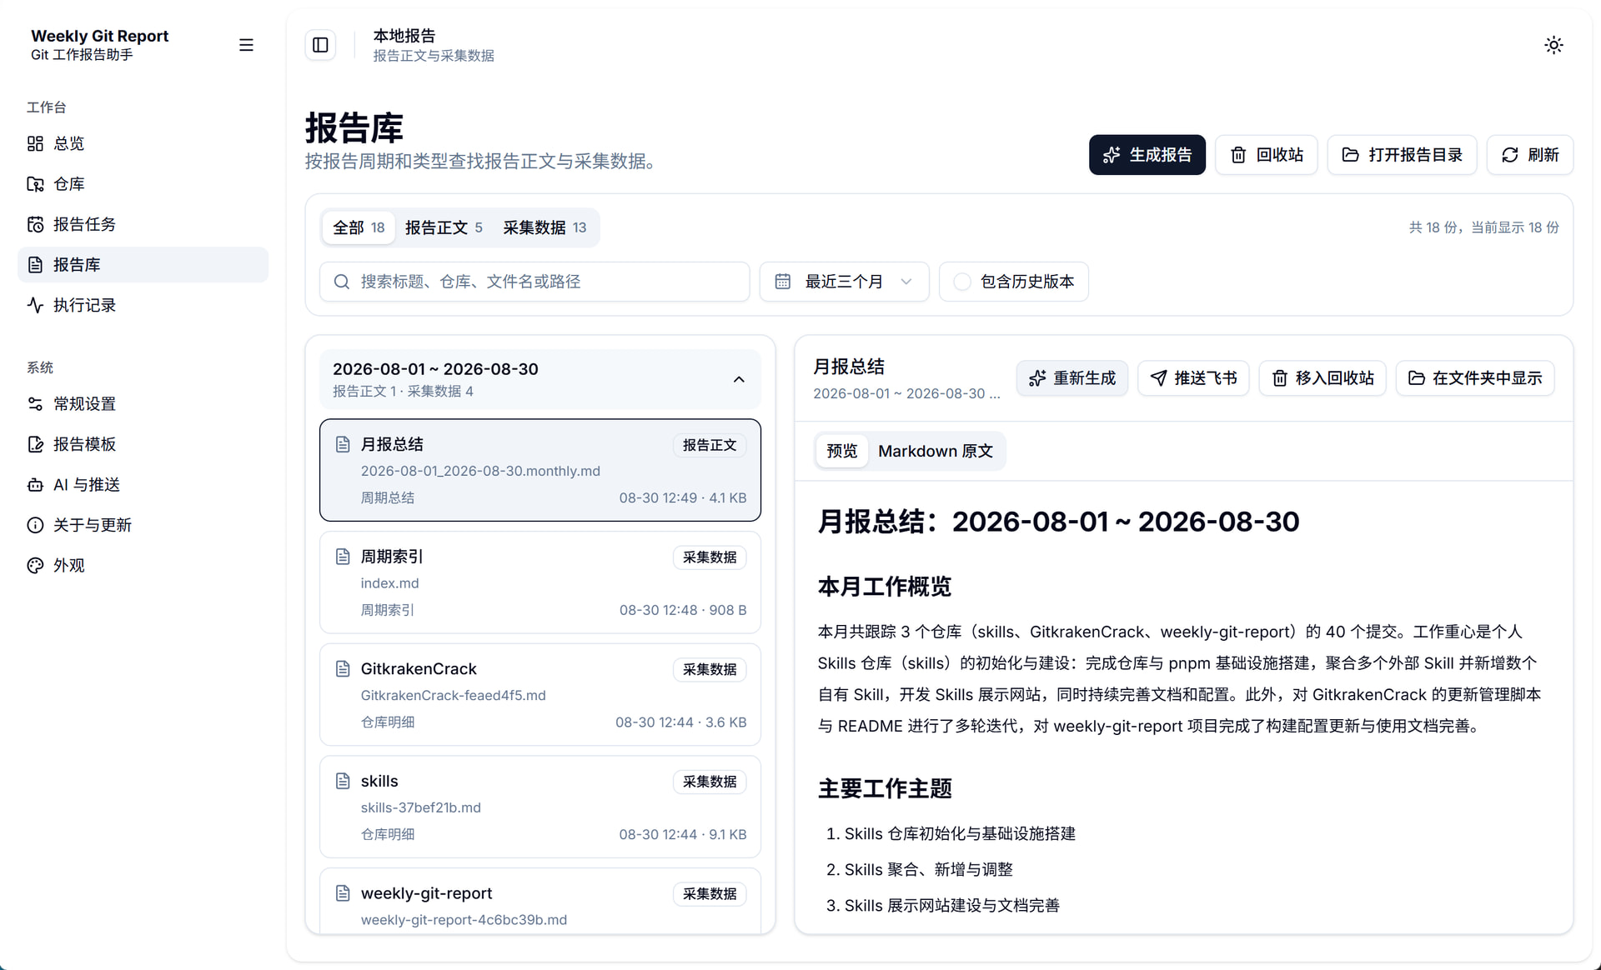Click the 生成报告 button

[1147, 155]
